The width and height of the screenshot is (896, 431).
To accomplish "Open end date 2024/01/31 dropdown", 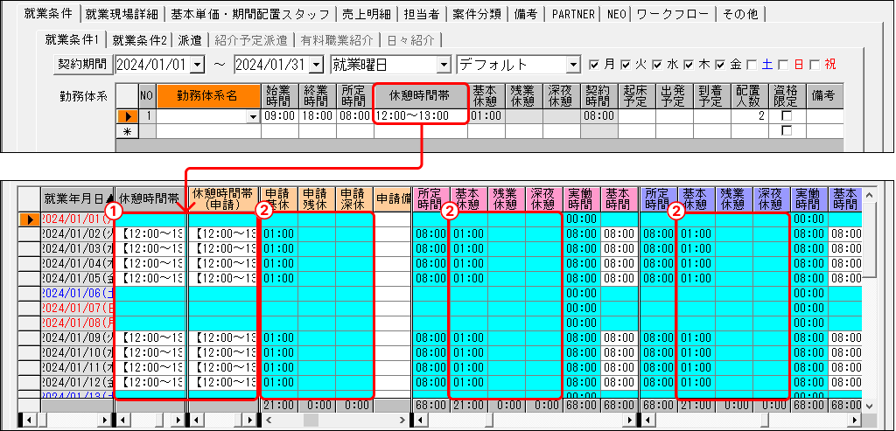I will 317,65.
